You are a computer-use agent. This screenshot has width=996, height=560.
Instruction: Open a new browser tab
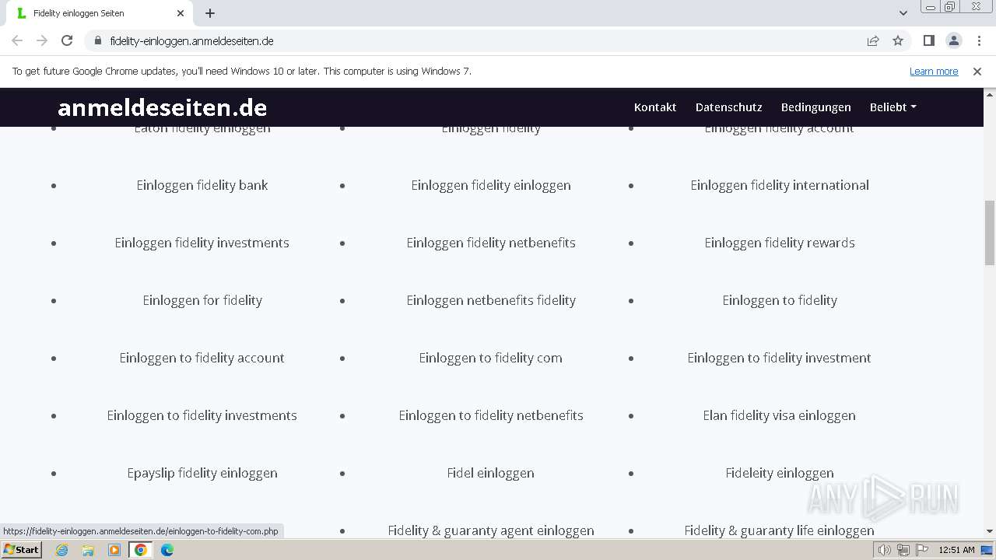pos(210,13)
